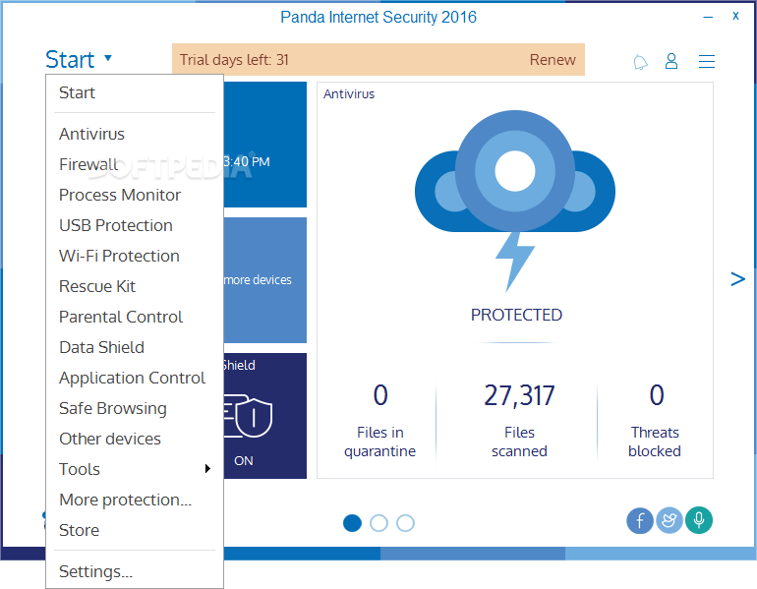Click the Threats blocked counter
Screen dimensions: 757x589
click(655, 420)
